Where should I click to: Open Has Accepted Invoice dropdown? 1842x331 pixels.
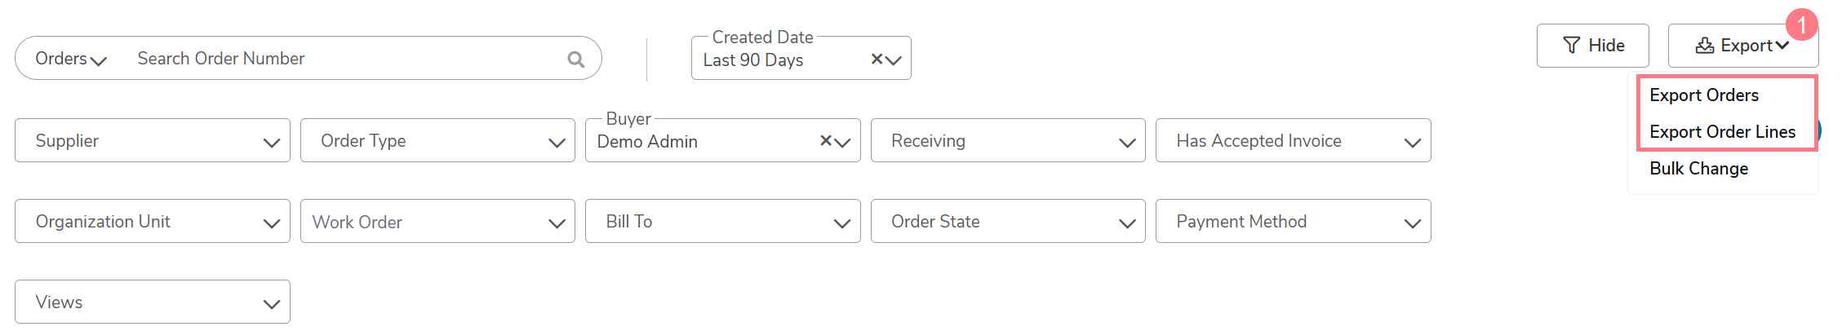tap(1293, 140)
